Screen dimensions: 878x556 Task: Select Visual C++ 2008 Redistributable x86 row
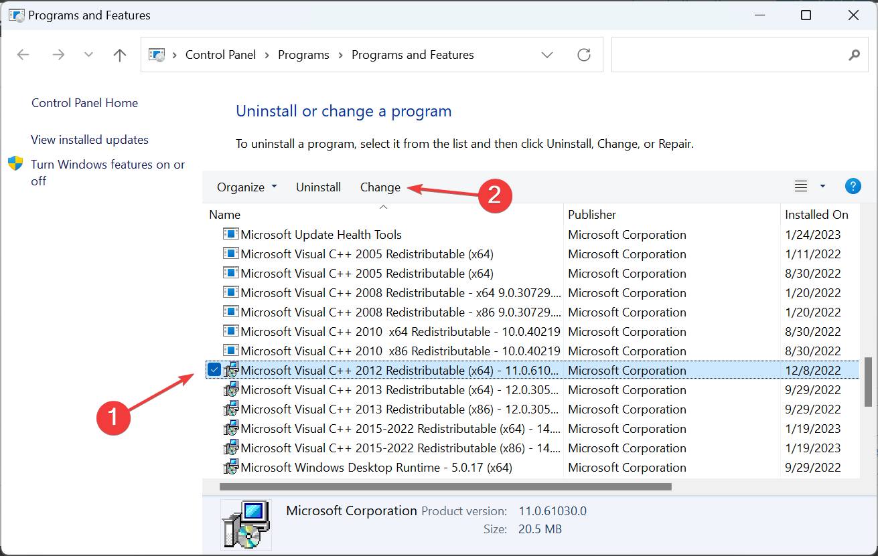tap(532, 312)
